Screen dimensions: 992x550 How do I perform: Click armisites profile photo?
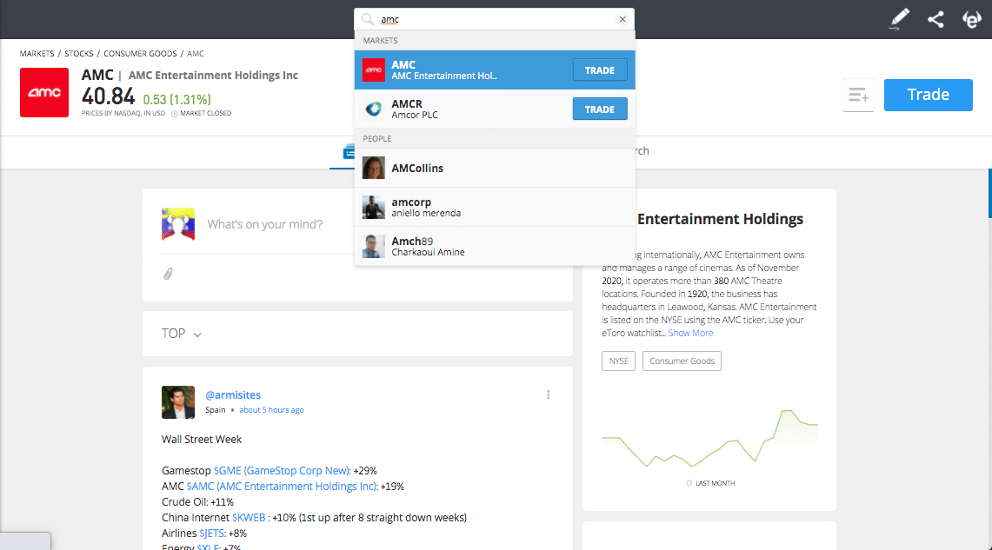(x=177, y=402)
